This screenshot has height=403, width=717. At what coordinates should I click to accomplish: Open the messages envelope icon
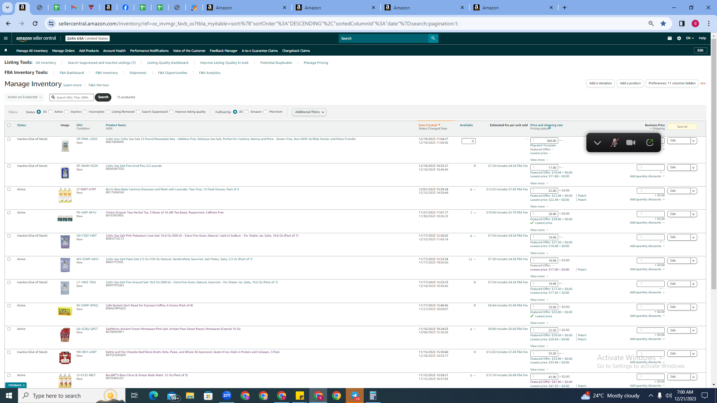pyautogui.click(x=670, y=38)
